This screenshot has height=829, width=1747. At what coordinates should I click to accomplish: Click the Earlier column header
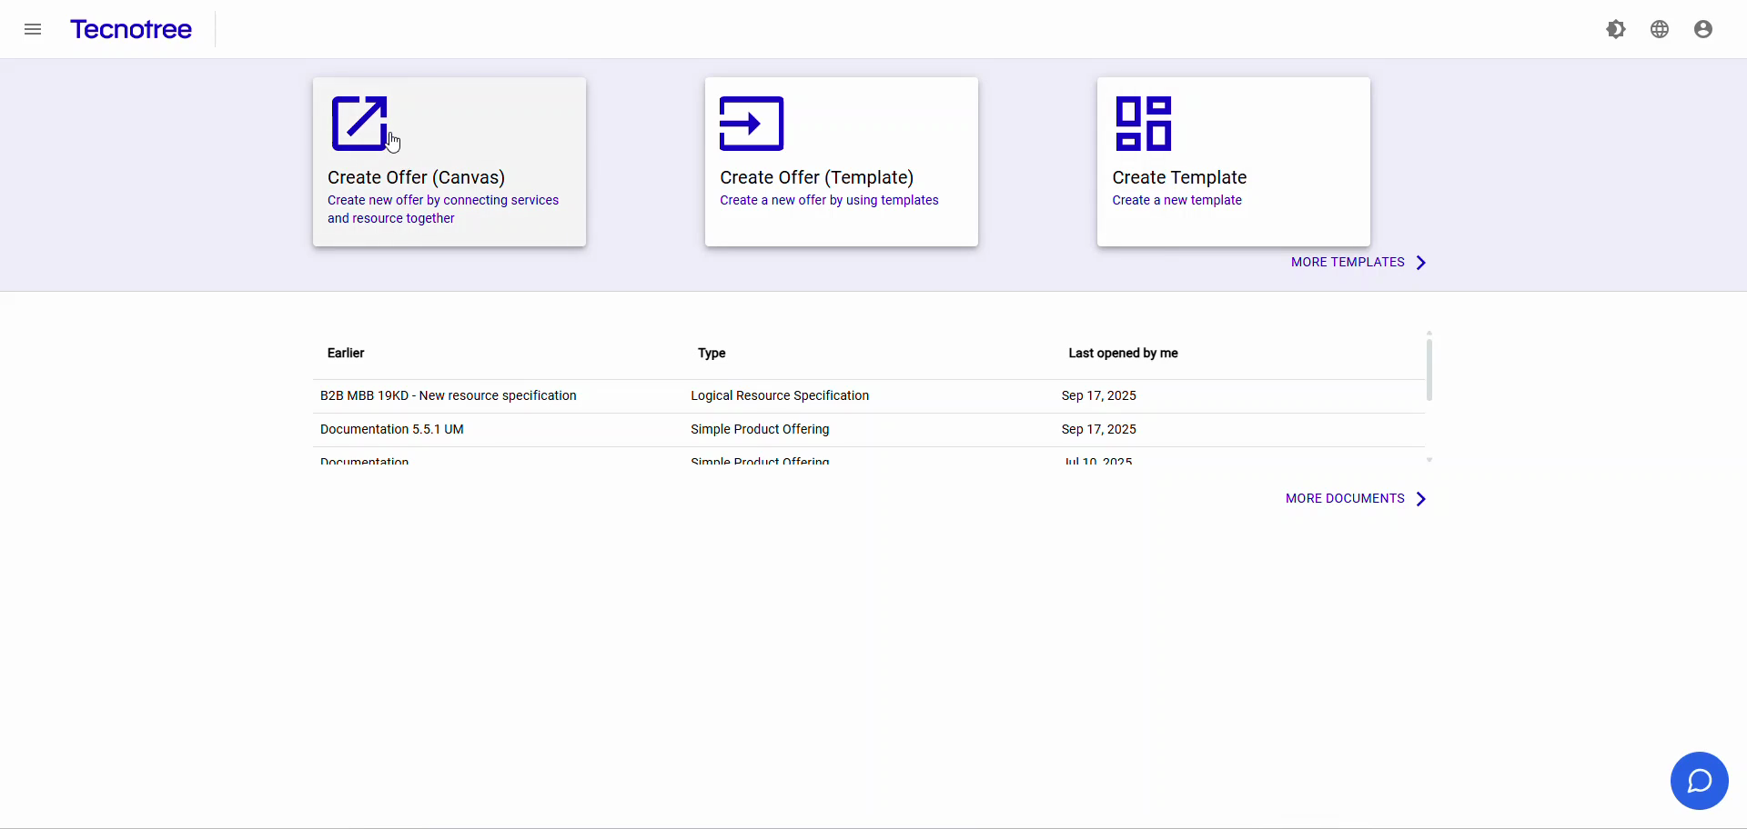click(345, 353)
